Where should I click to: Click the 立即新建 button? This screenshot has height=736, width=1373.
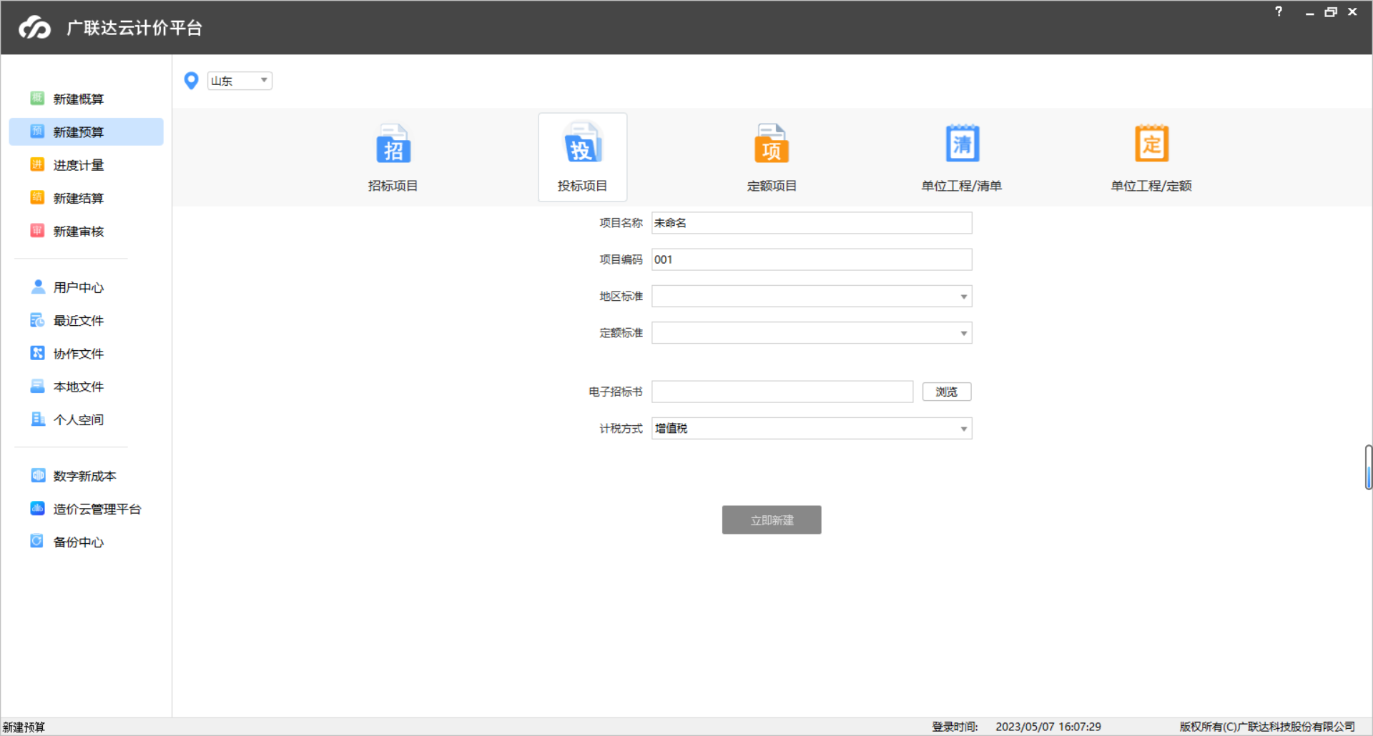pos(772,520)
